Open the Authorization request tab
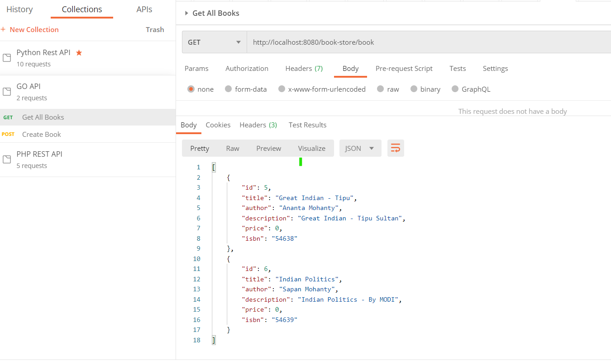 pos(247,68)
